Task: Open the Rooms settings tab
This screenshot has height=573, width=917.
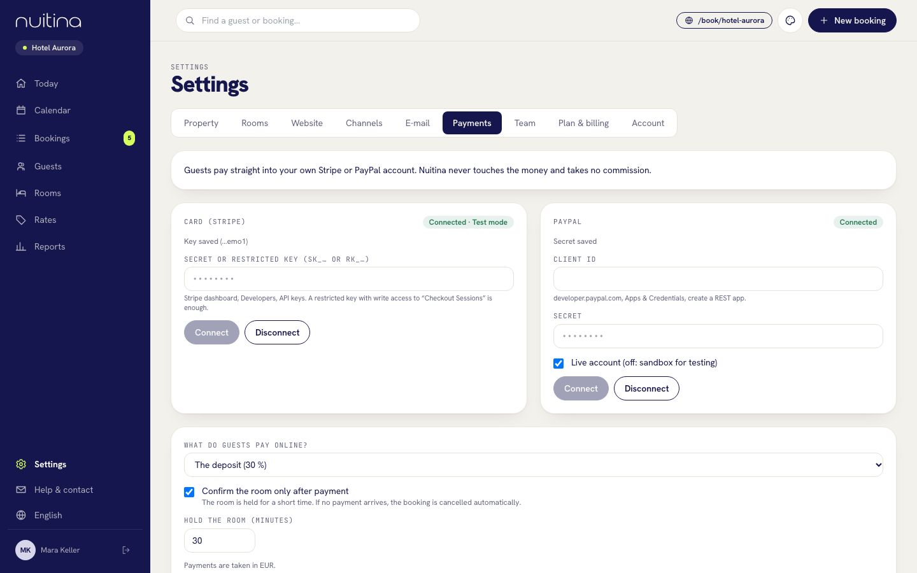Action: pos(255,123)
